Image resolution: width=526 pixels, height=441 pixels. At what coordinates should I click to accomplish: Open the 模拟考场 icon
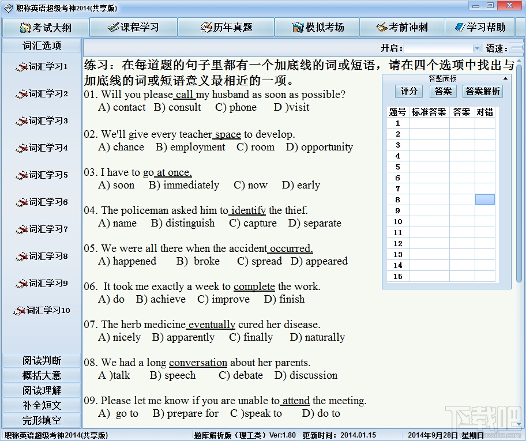click(x=298, y=28)
